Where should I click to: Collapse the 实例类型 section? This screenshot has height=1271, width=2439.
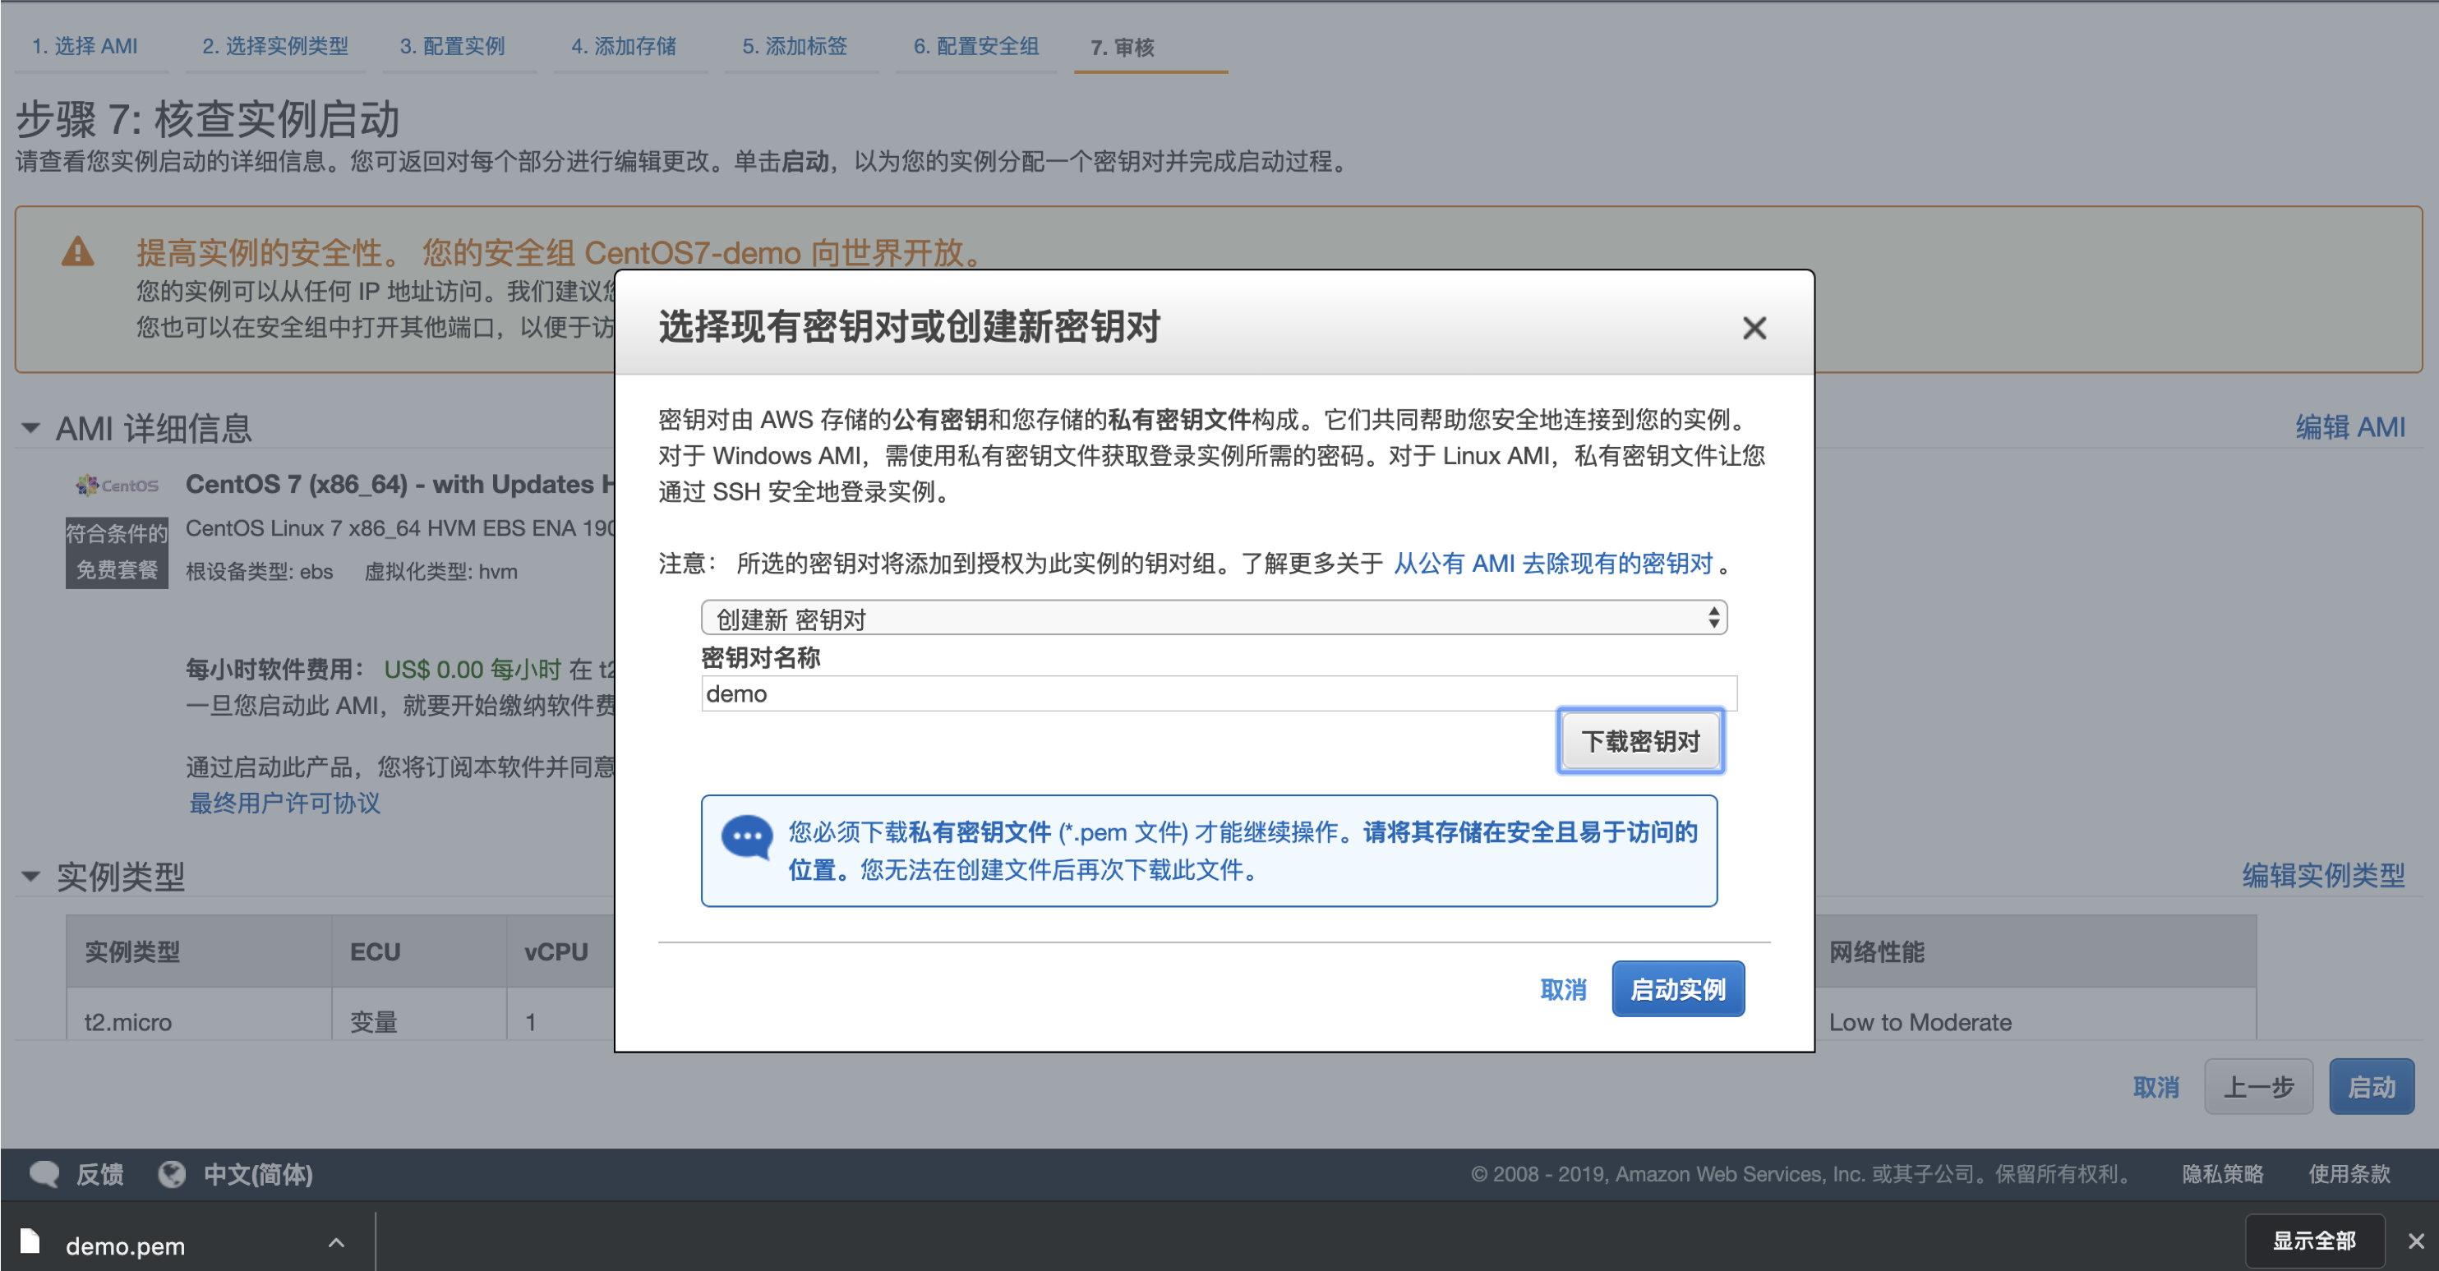click(x=30, y=877)
